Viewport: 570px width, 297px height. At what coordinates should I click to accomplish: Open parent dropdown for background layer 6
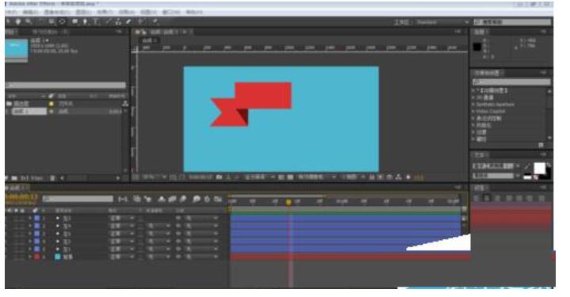[201, 257]
